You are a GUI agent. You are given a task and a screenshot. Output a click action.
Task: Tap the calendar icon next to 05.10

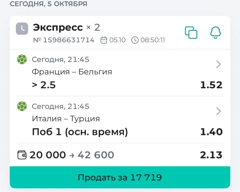pos(104,40)
